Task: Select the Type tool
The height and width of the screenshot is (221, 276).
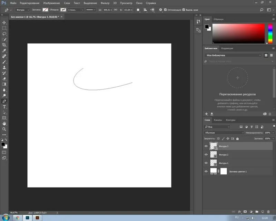Action: click(4, 107)
